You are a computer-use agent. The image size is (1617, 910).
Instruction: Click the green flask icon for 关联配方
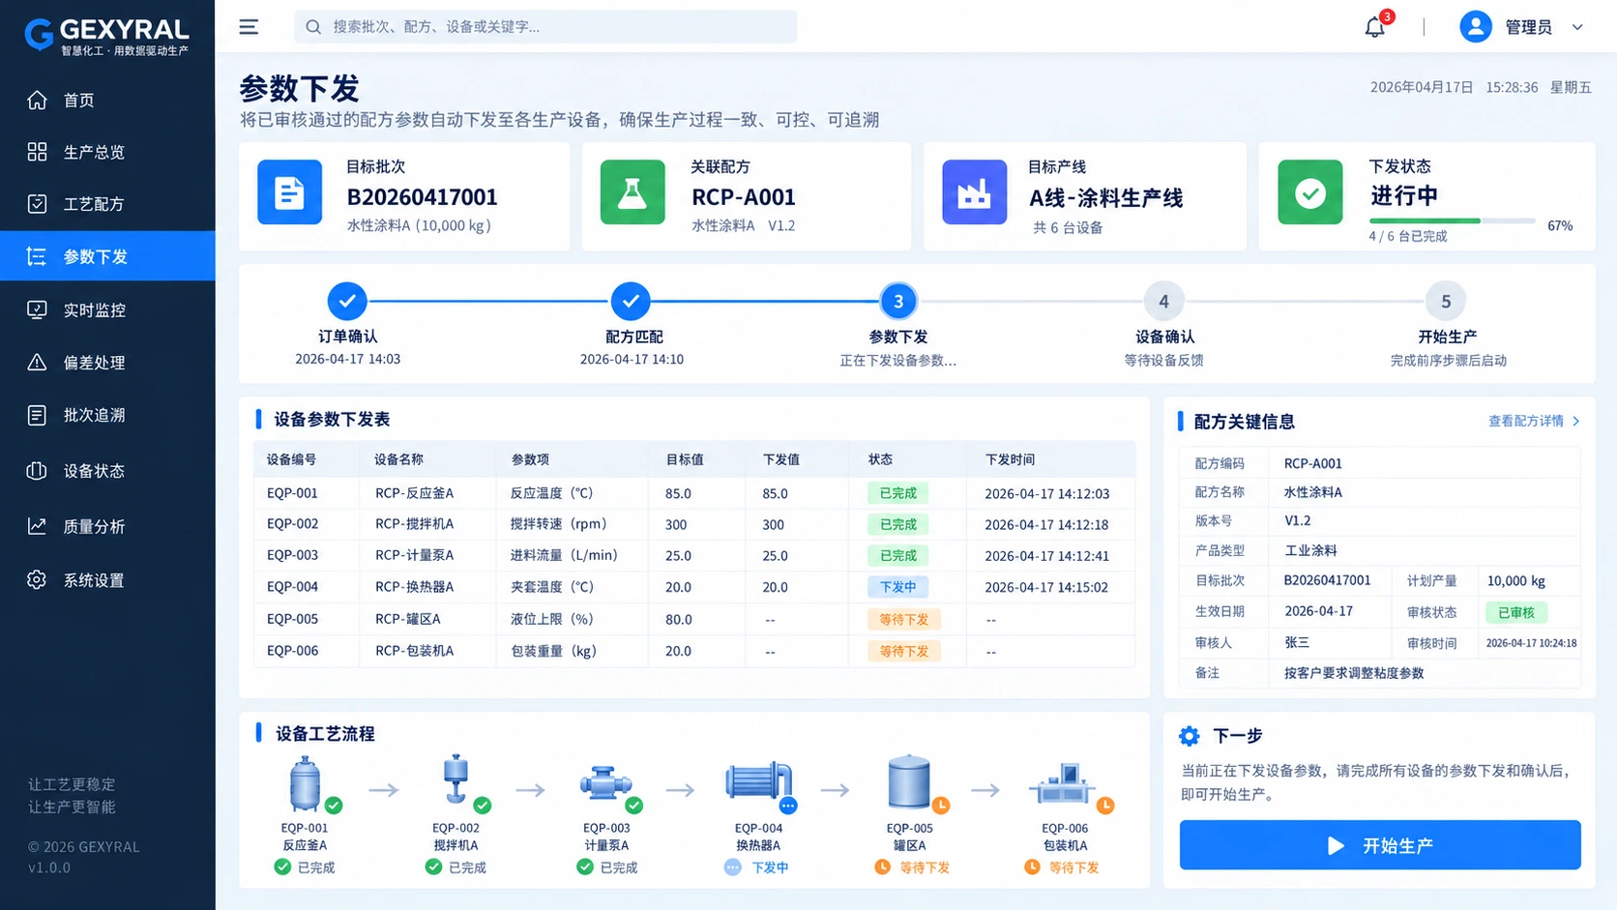click(632, 192)
